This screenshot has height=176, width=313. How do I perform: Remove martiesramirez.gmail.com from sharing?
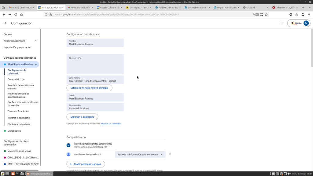tap(170, 154)
